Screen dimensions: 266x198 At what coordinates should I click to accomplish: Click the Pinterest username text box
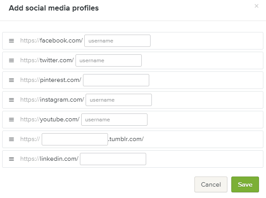(x=116, y=80)
